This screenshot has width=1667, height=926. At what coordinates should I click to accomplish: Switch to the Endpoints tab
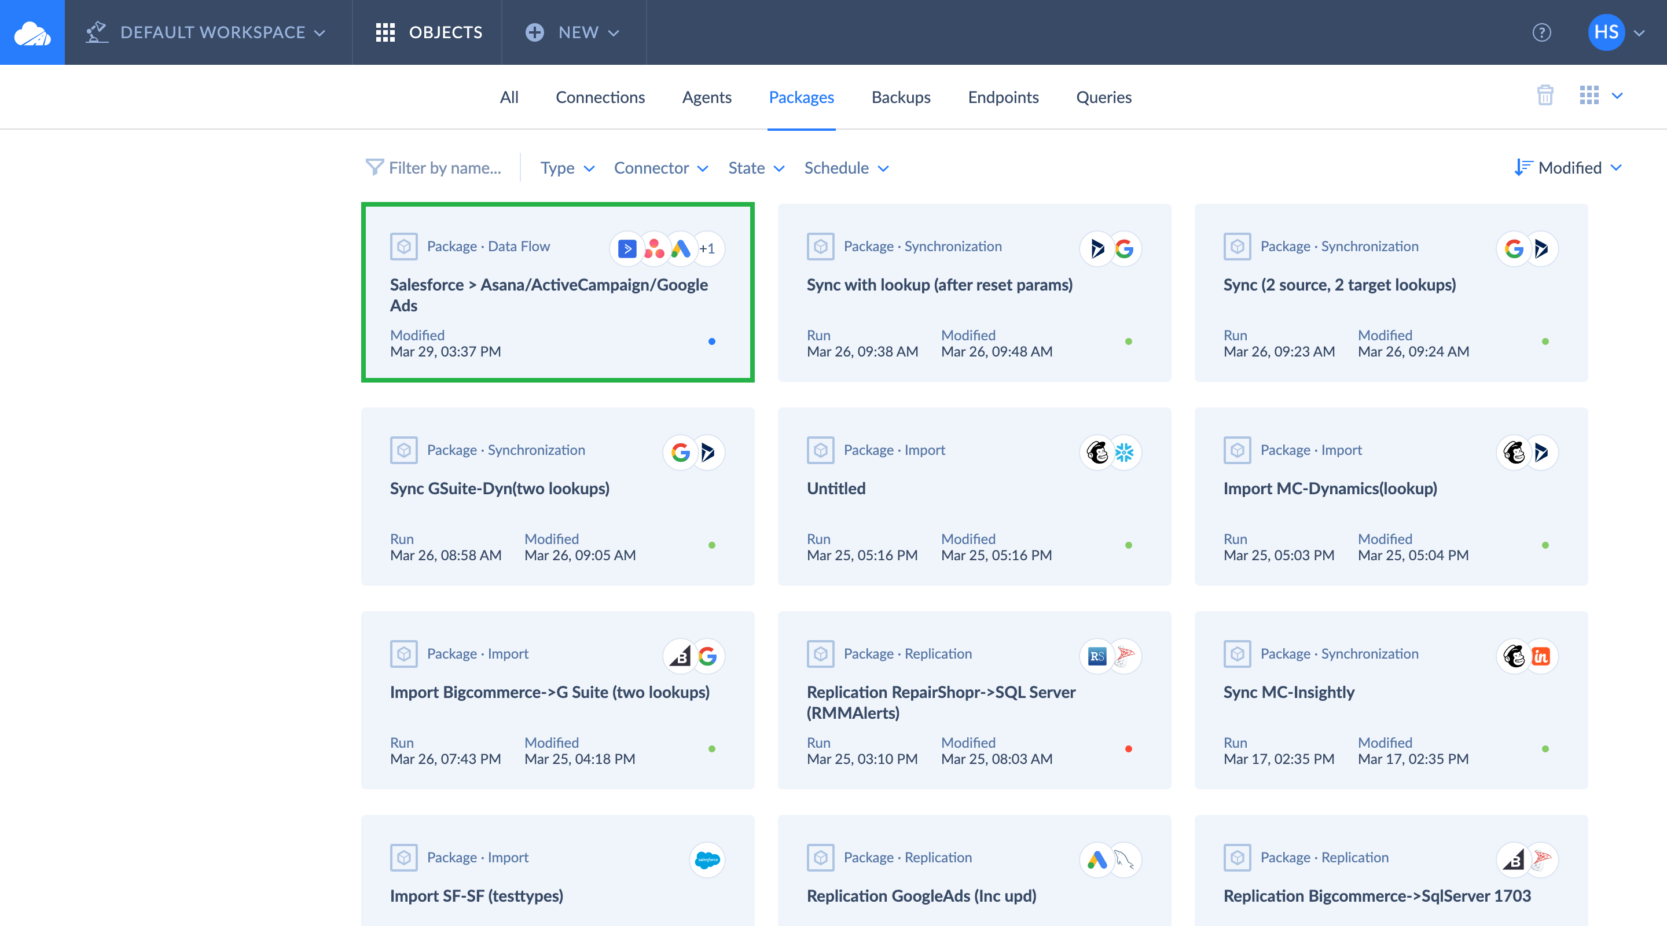[1003, 97]
